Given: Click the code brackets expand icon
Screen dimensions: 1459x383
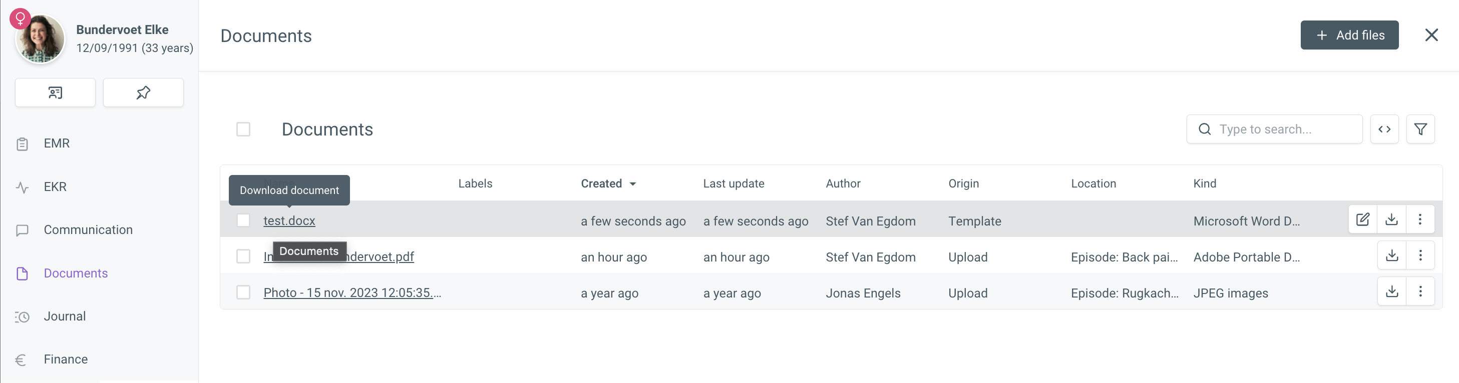Looking at the screenshot, I should 1384,129.
